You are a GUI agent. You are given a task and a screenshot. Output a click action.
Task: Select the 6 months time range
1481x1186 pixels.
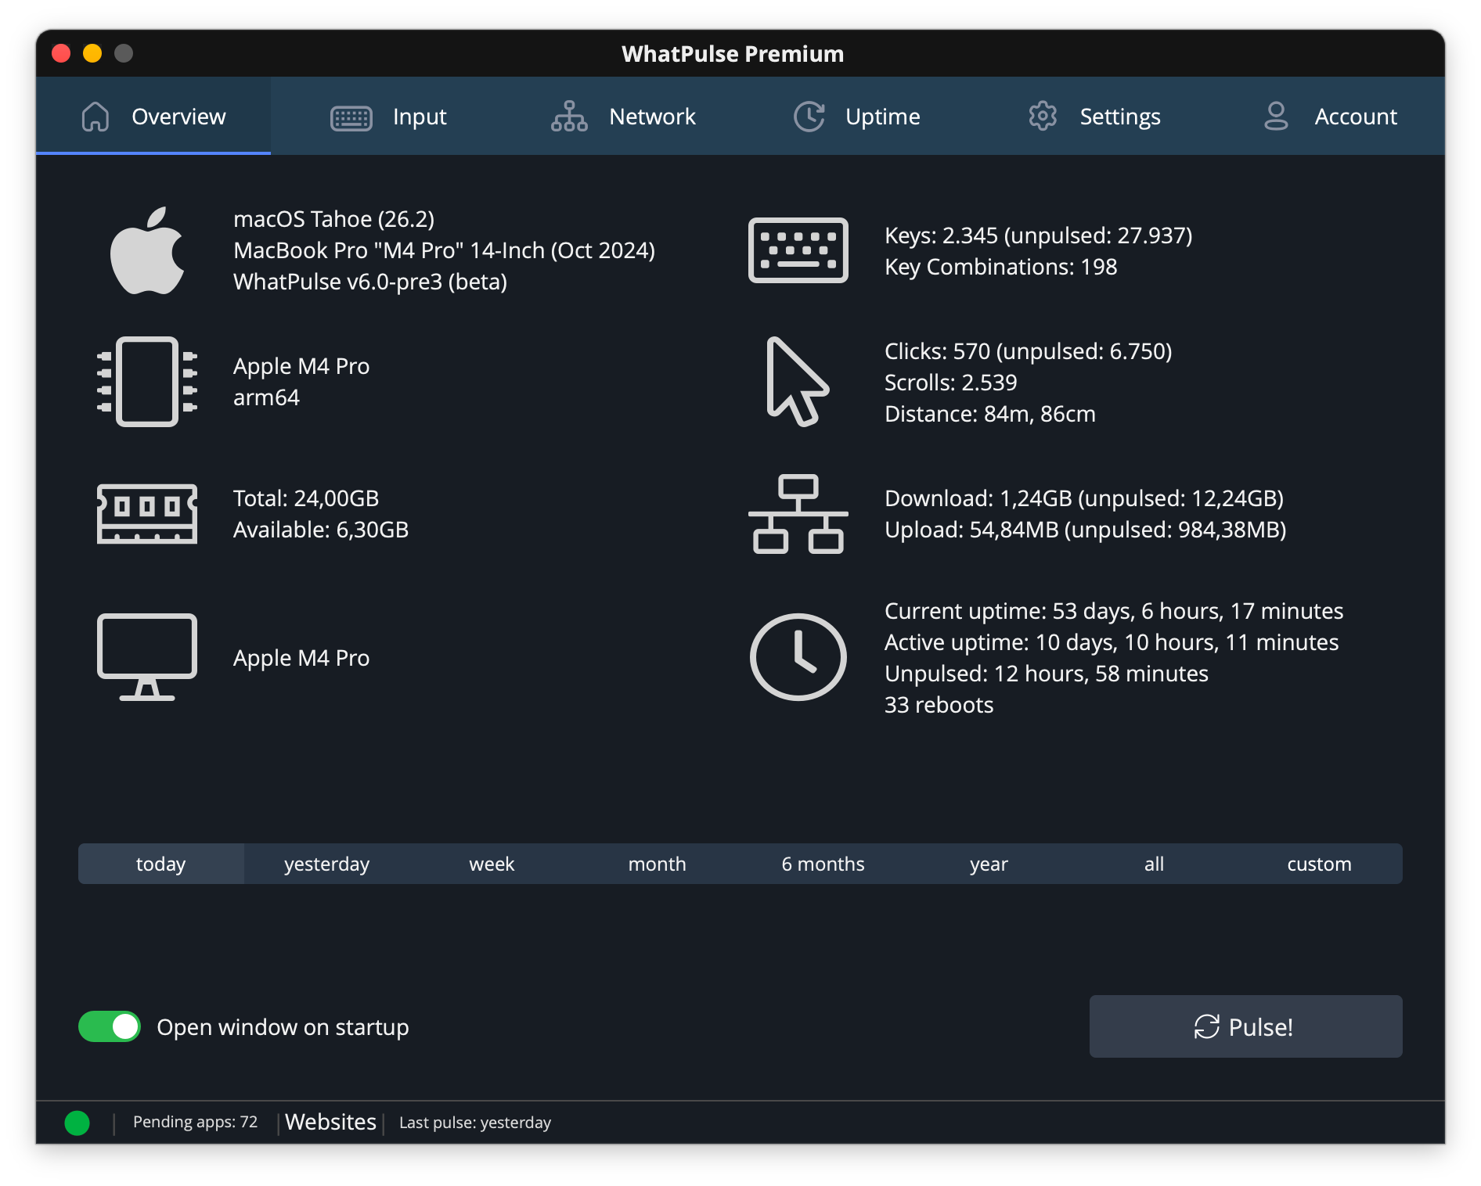823,864
